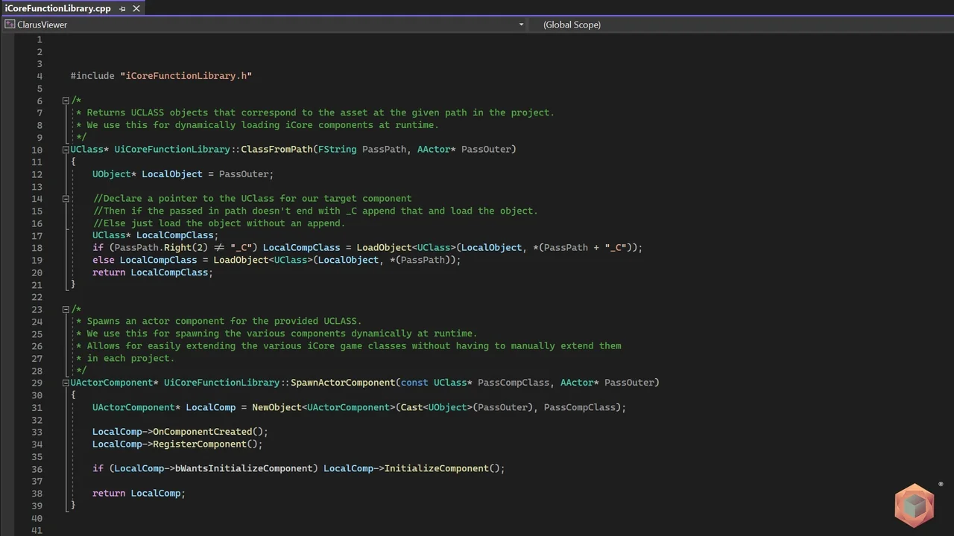Click NewObject on line 31
The height and width of the screenshot is (536, 954).
click(277, 407)
